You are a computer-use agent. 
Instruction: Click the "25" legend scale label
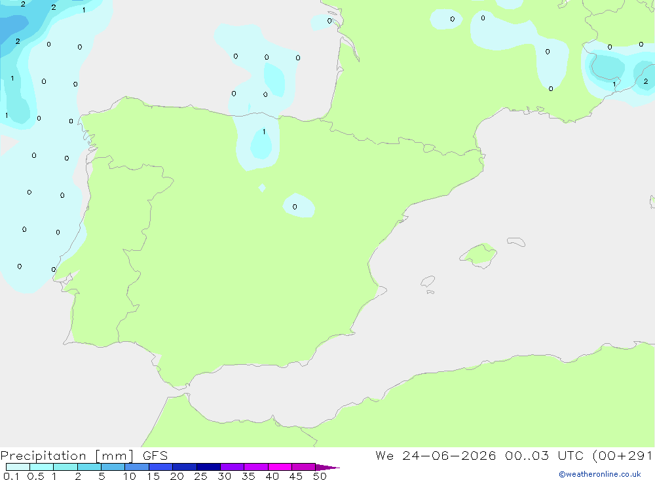click(x=200, y=476)
